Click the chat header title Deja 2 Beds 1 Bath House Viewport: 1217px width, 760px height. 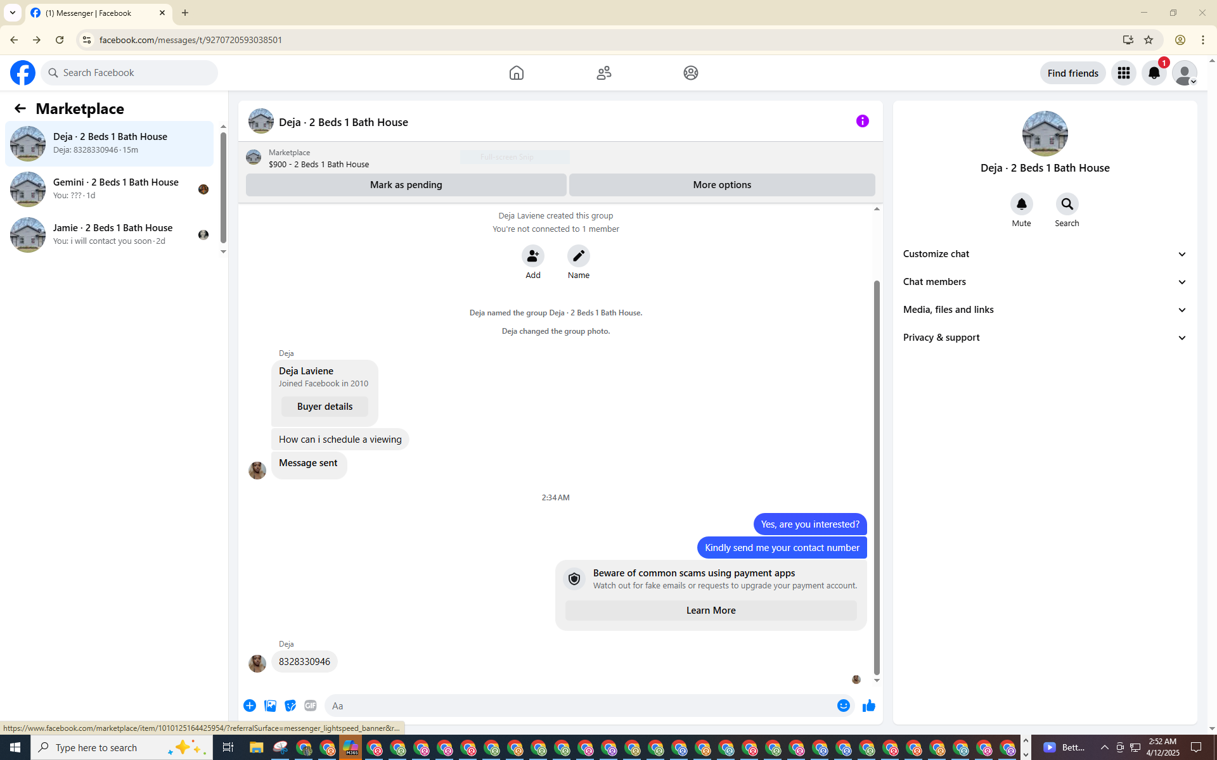point(344,122)
